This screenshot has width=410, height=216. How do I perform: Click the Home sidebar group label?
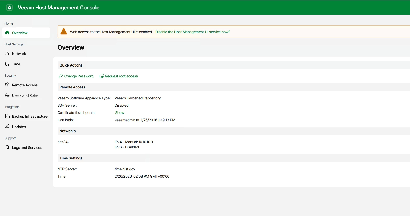click(x=9, y=23)
